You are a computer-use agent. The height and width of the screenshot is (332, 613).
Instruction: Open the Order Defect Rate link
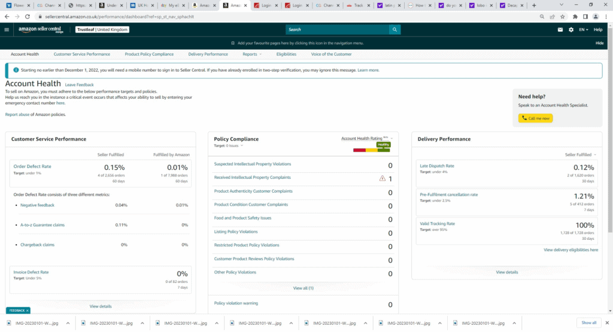pyautogui.click(x=32, y=166)
